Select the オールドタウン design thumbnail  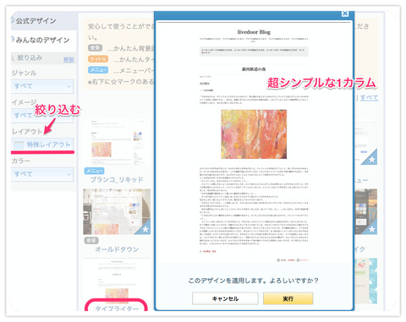pyautogui.click(x=117, y=211)
